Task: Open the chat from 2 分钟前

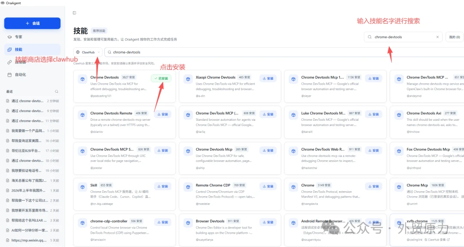Action: (32, 101)
